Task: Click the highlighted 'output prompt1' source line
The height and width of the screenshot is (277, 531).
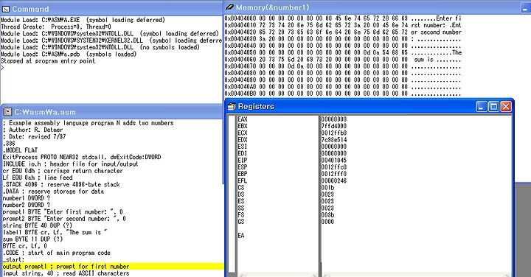Action: click(112, 267)
